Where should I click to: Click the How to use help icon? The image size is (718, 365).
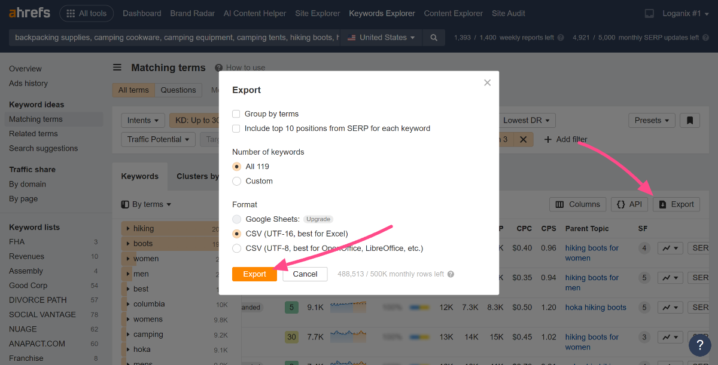[x=219, y=68]
